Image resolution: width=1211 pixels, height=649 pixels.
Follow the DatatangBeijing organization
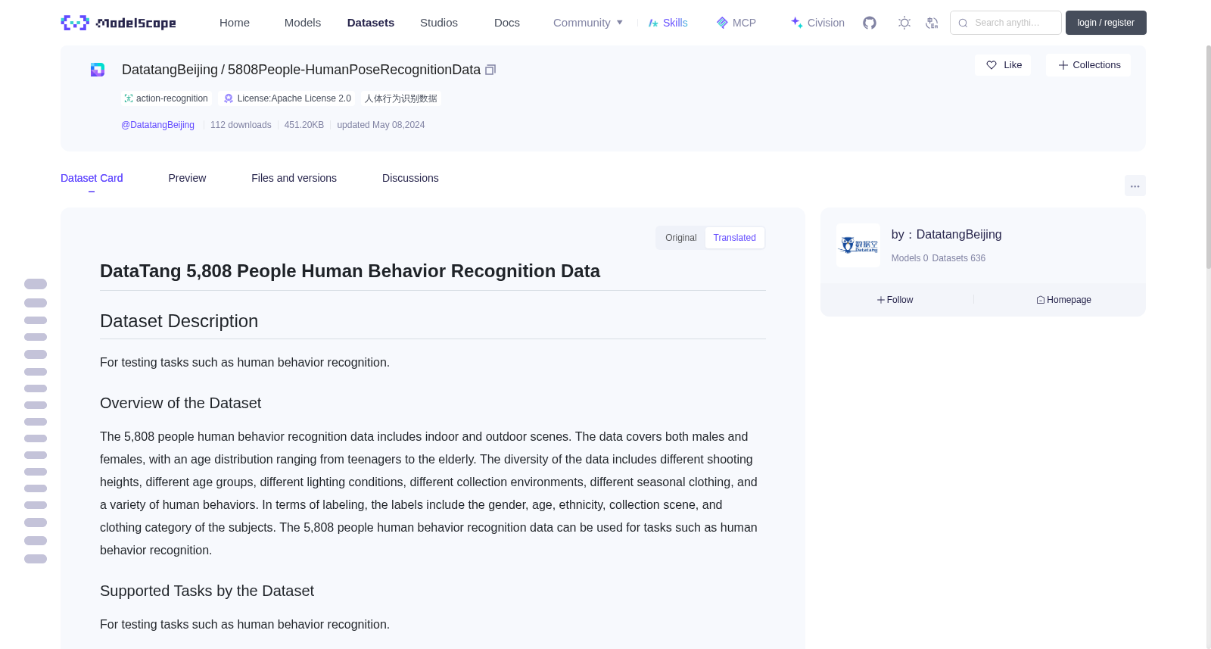click(895, 300)
